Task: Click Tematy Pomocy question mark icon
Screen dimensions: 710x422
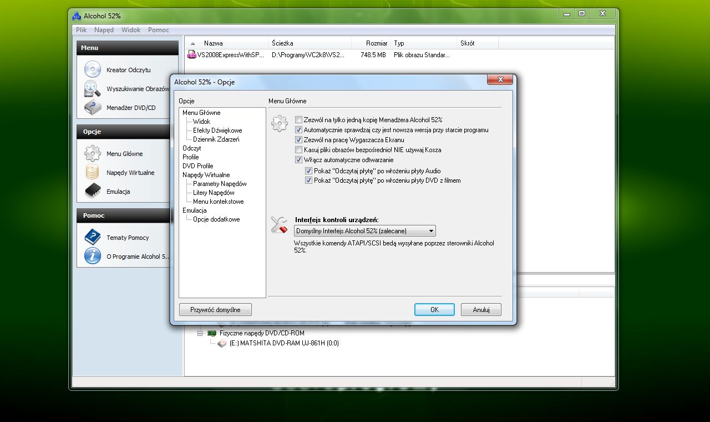Action: coord(92,237)
